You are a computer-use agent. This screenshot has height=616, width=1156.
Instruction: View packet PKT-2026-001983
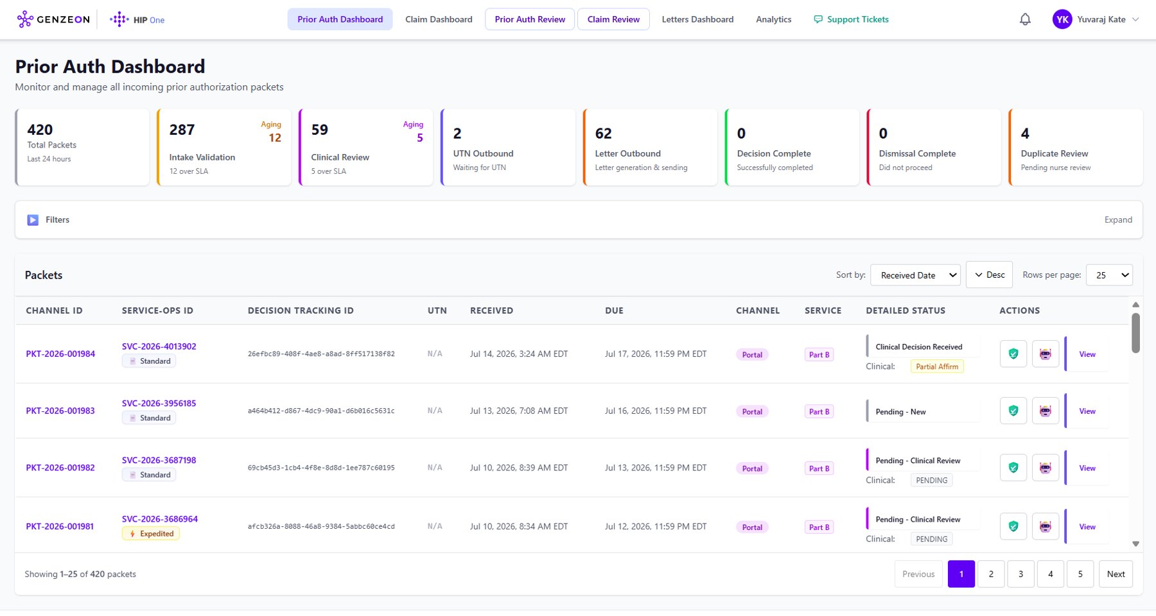[1087, 411]
